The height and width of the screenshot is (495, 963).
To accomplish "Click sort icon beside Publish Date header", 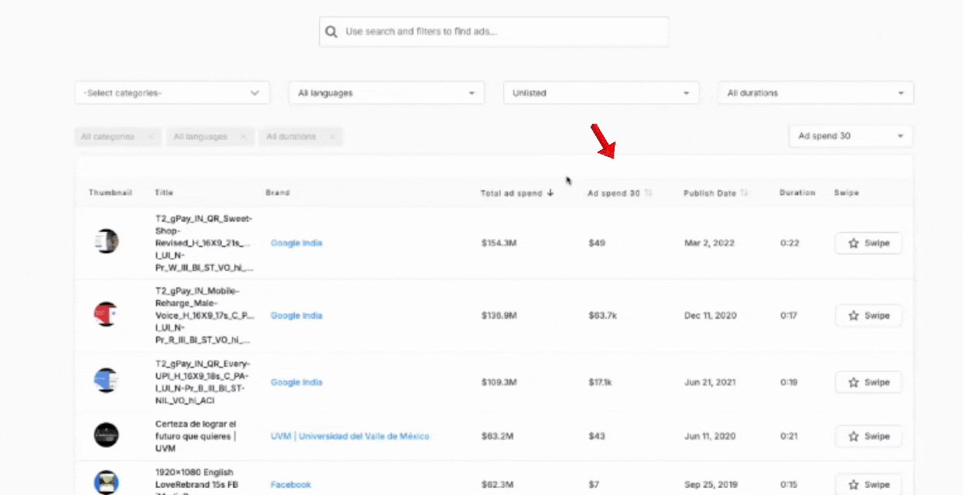I will pos(745,193).
